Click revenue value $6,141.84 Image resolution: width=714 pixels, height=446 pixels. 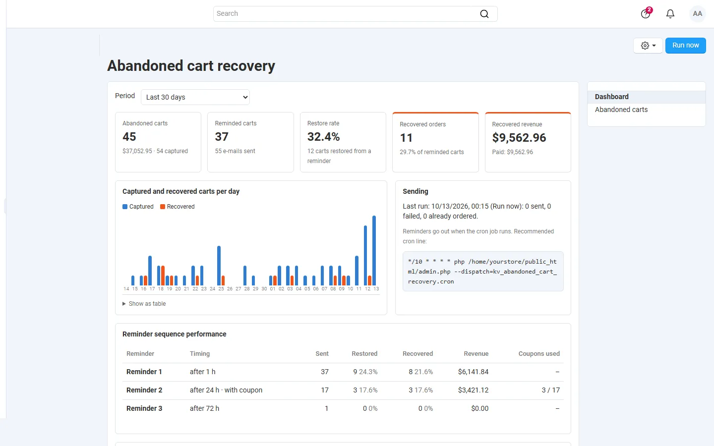[x=473, y=372]
